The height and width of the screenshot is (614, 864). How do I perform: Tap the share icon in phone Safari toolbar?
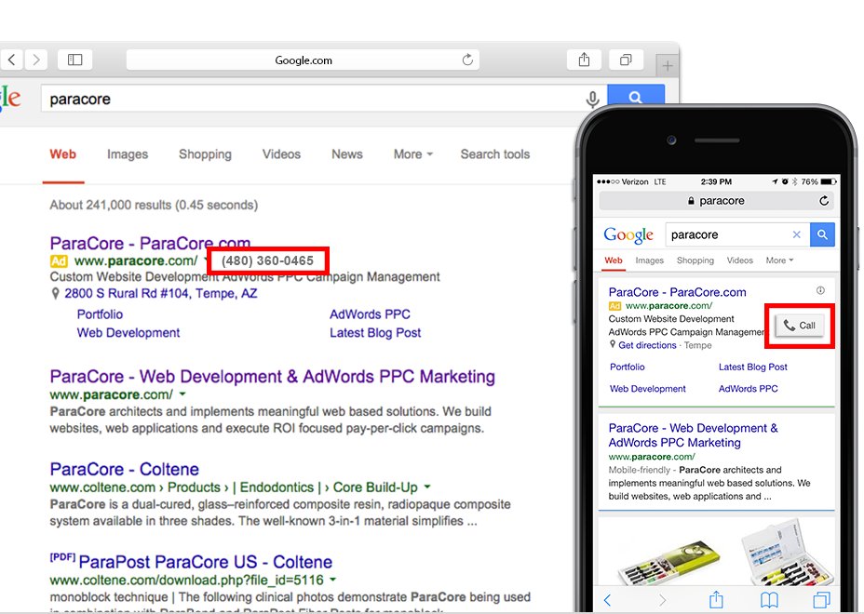716,598
